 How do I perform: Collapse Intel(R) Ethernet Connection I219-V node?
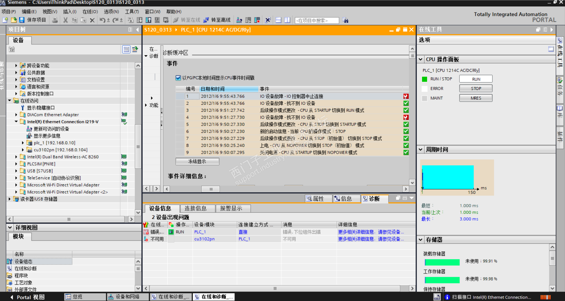(16, 122)
